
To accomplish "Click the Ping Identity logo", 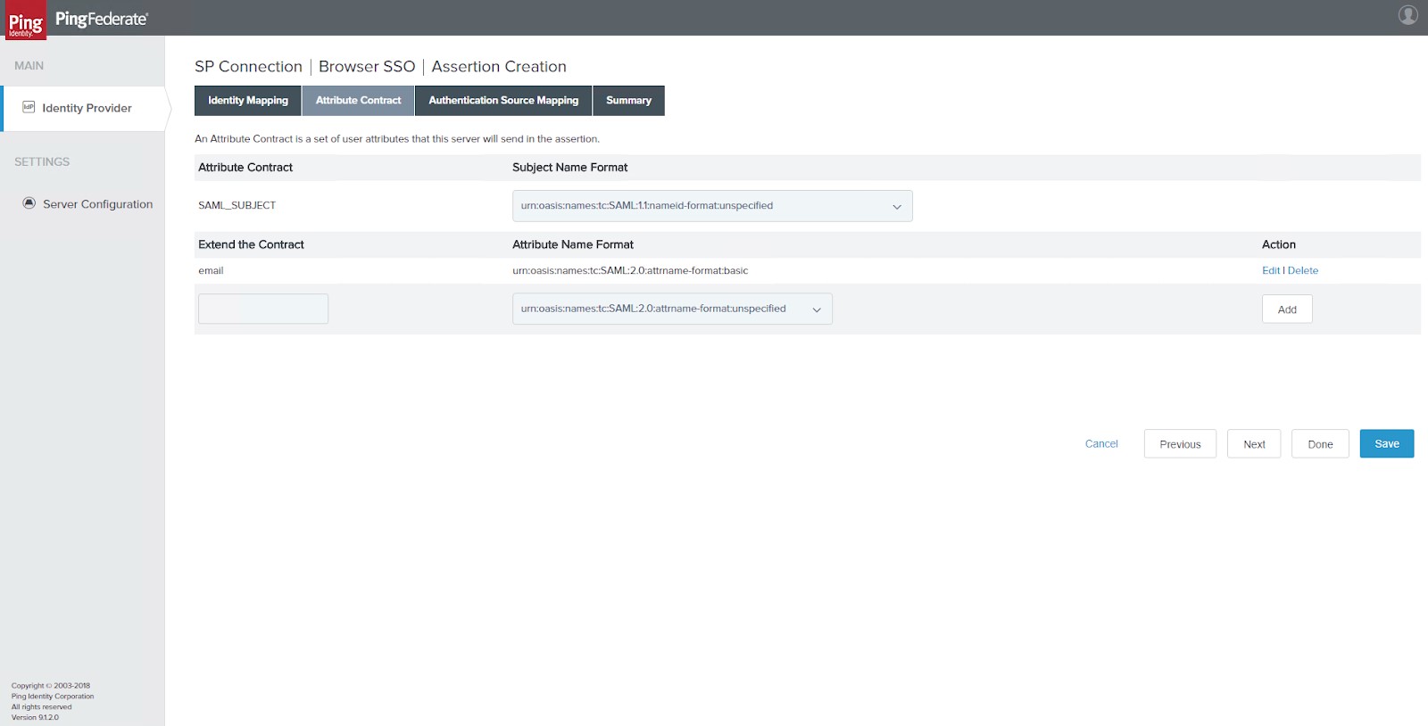I will point(25,20).
